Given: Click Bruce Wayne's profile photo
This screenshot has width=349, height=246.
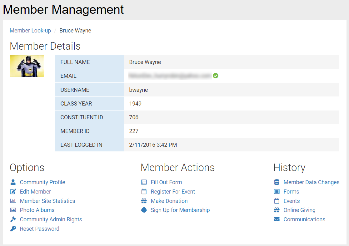Looking at the screenshot, I should (27, 66).
